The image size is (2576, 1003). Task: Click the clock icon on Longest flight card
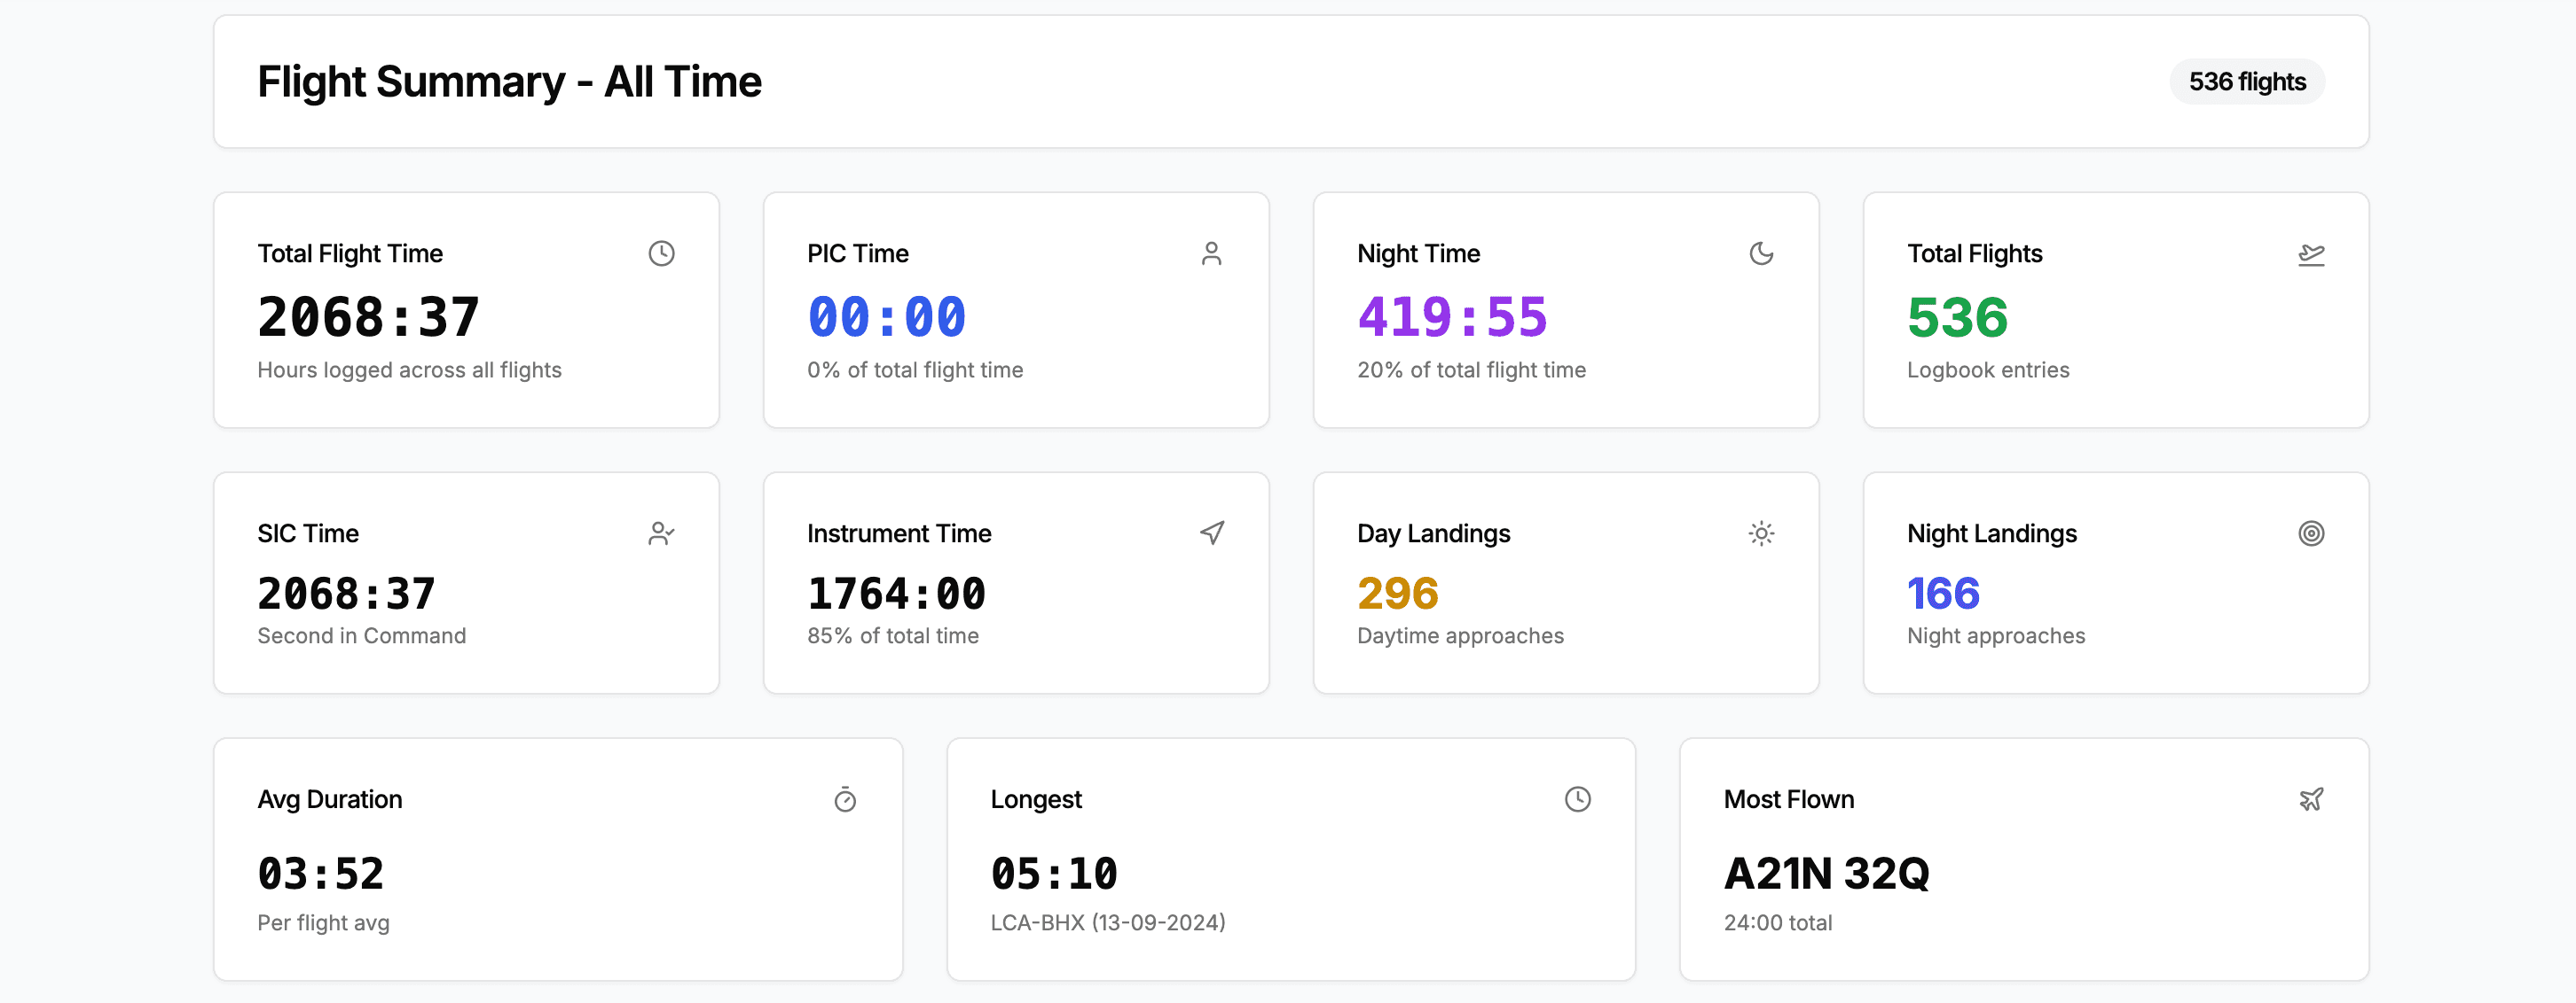coord(1578,799)
